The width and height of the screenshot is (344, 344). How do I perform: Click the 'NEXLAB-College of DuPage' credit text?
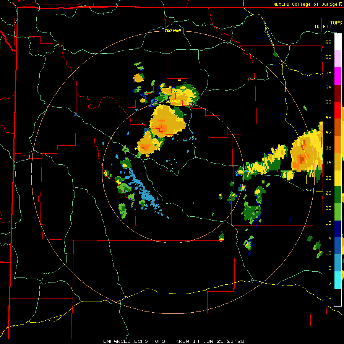tap(305, 4)
